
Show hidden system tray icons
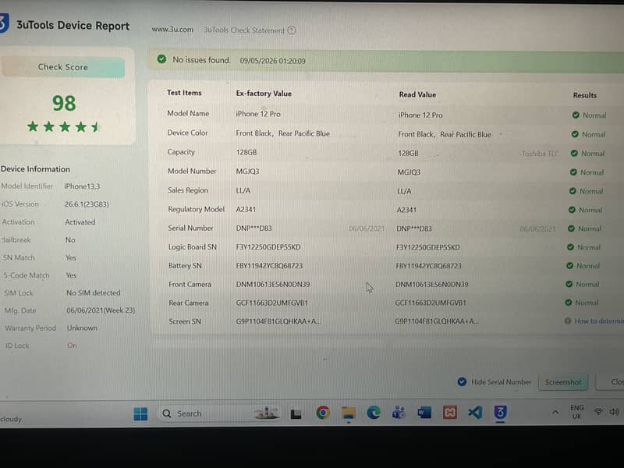click(x=555, y=413)
